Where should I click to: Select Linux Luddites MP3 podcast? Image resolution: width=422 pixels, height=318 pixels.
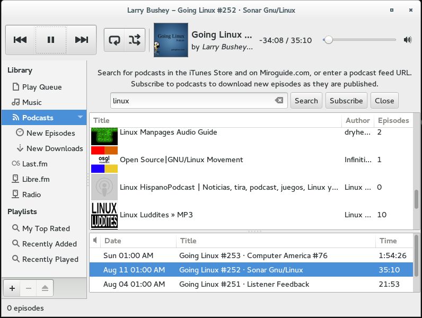point(251,215)
